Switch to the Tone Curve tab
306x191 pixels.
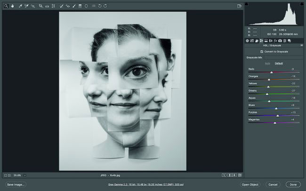252,40
